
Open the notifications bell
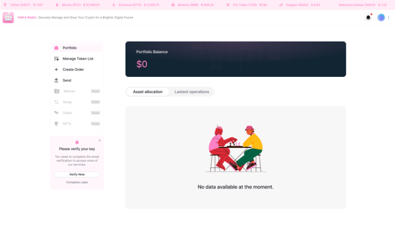(368, 17)
